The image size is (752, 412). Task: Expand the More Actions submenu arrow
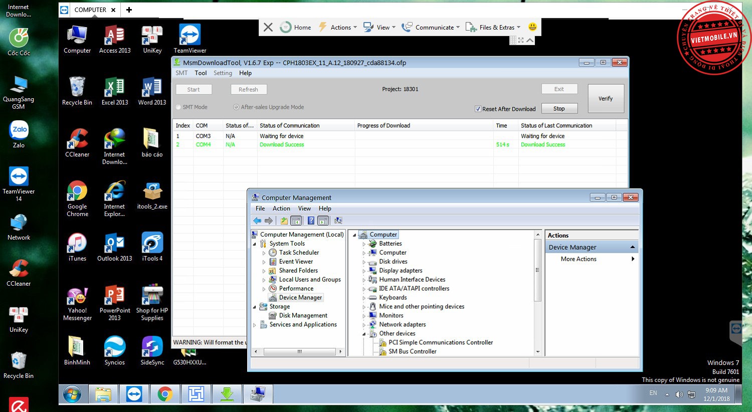633,259
